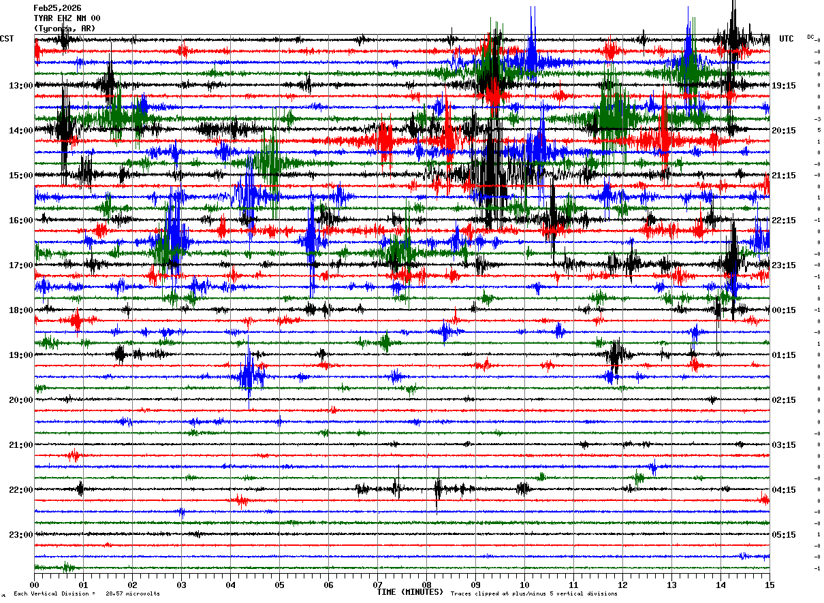Click minute 14 on the time axis
824x603 pixels.
(x=721, y=585)
